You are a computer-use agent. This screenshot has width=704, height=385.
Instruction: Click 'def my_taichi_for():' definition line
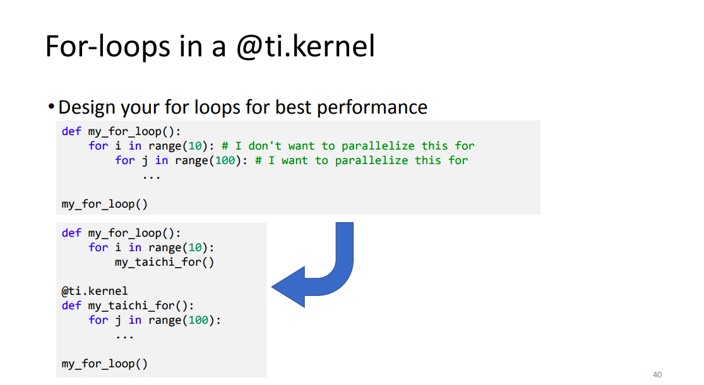point(128,305)
